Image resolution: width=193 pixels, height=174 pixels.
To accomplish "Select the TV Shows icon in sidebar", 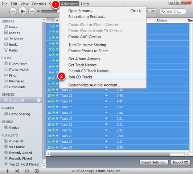I will coord(6,39).
